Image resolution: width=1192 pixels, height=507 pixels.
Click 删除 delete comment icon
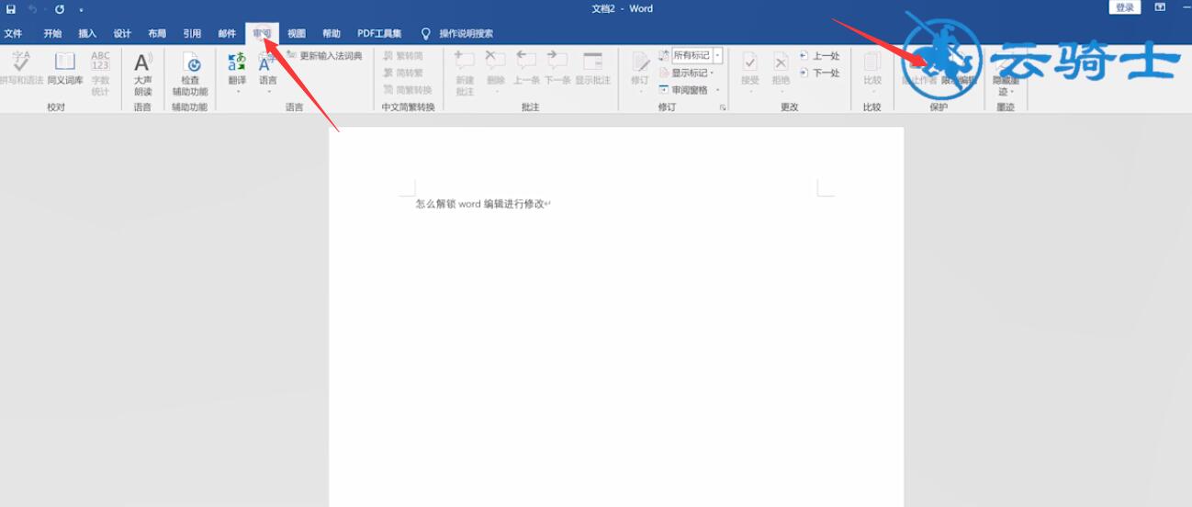point(496,73)
